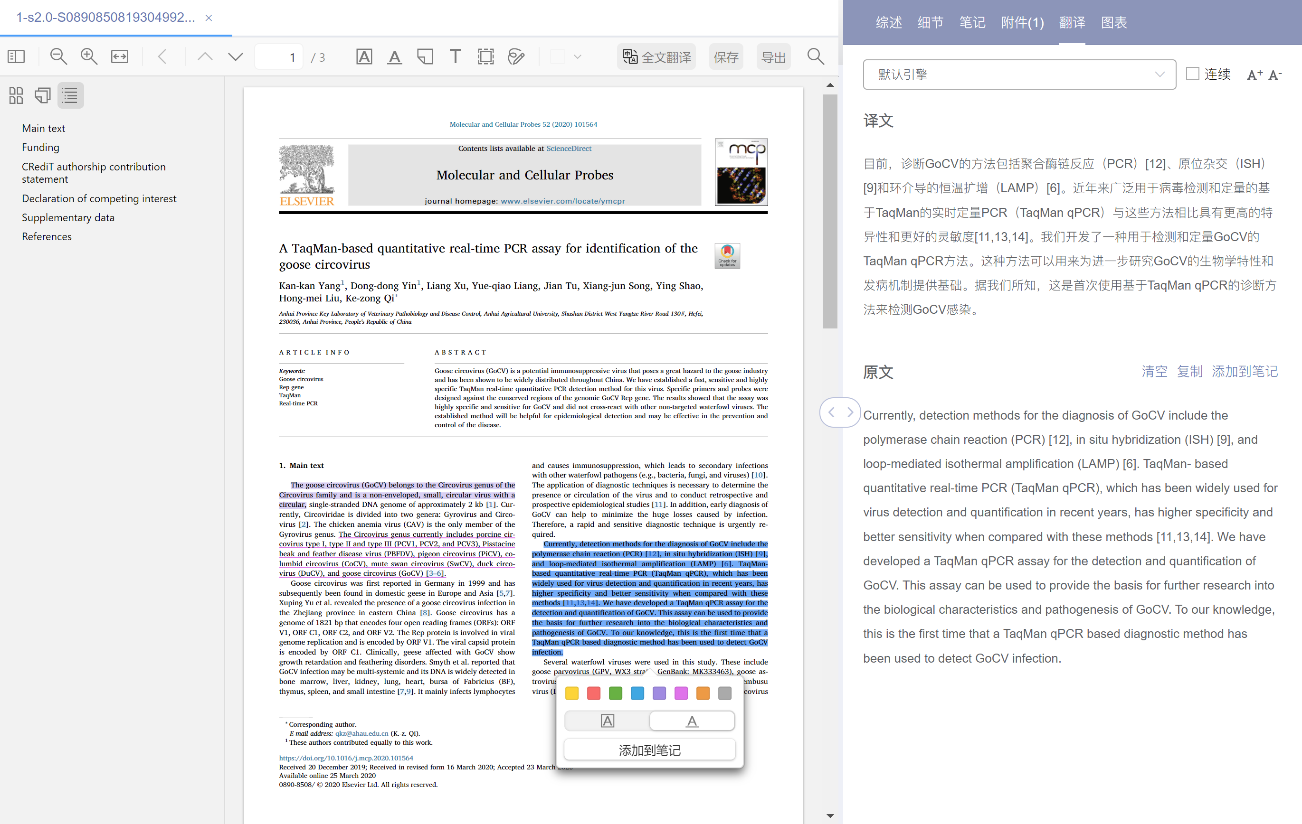Screen dimensions: 1302x824
Task: Switch to the 笔记 tab
Action: [x=972, y=22]
